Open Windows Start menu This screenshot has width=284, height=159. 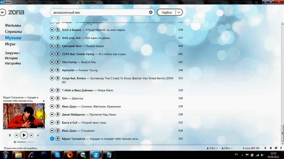point(5,155)
